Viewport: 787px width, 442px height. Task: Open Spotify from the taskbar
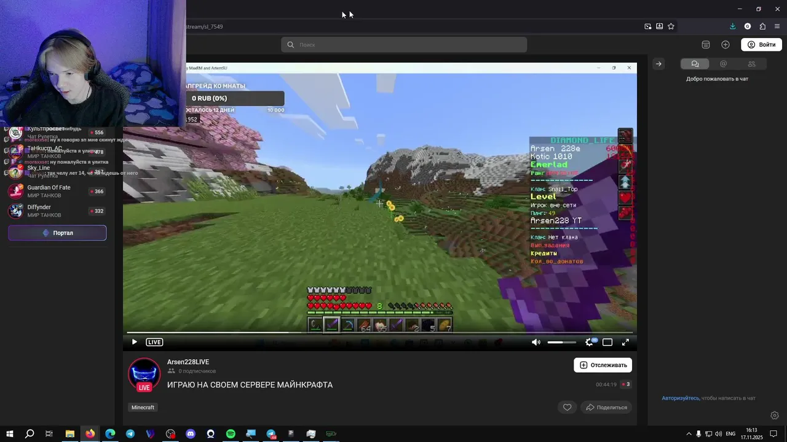231,433
